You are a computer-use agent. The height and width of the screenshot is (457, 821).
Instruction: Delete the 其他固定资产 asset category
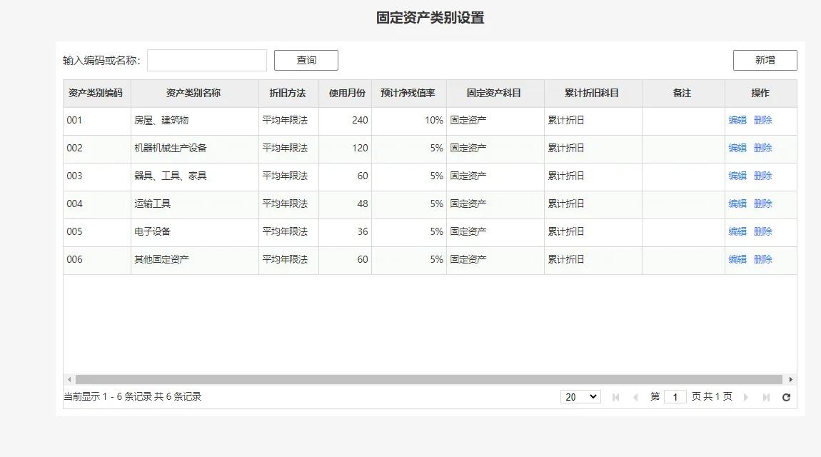coord(762,259)
